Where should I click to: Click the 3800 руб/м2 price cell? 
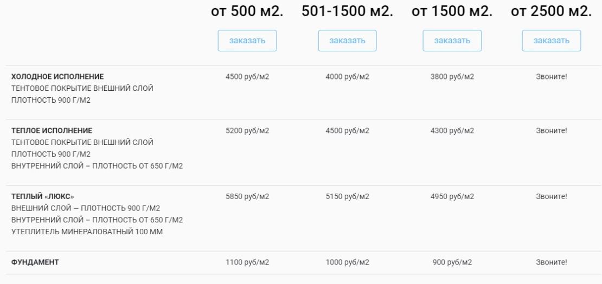[452, 77]
